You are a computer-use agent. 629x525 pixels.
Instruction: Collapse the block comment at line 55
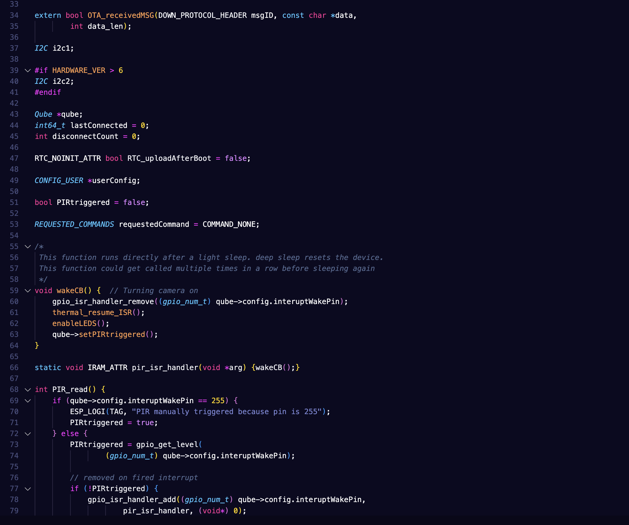[x=28, y=247]
